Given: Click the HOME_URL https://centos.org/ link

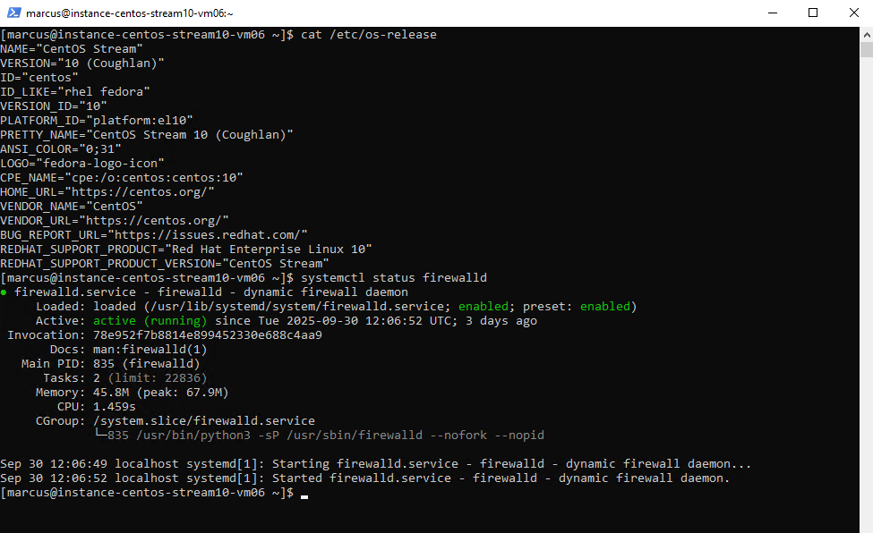Looking at the screenshot, I should pyautogui.click(x=146, y=192).
